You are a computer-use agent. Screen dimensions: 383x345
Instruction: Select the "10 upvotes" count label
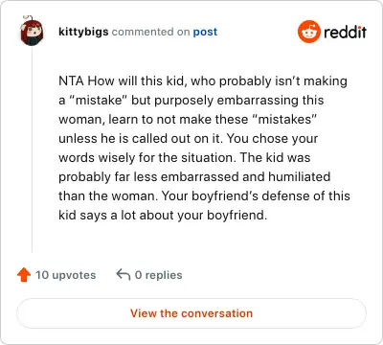[66, 275]
